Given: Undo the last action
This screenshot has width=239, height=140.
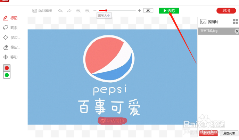Looking at the screenshot, I should [60, 10].
